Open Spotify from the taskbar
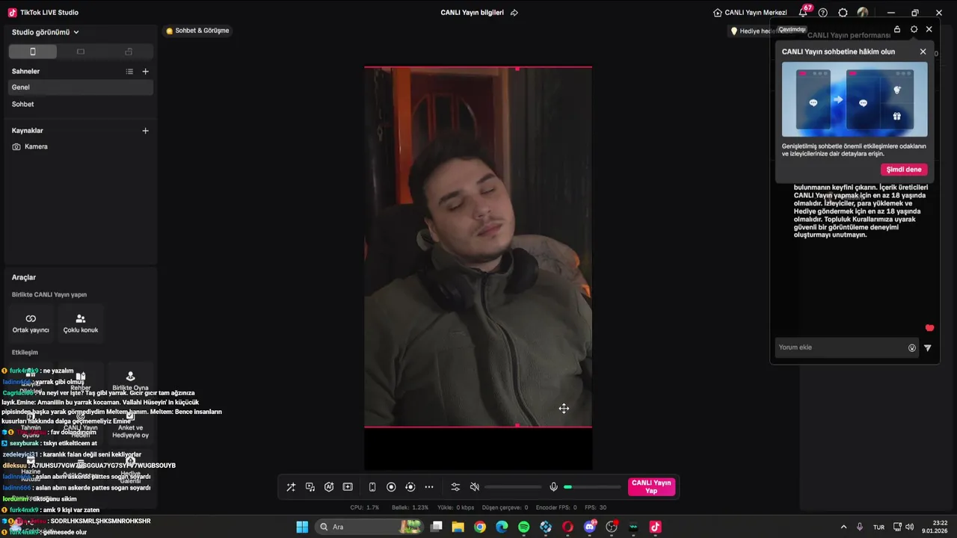This screenshot has width=957, height=538. 523,527
